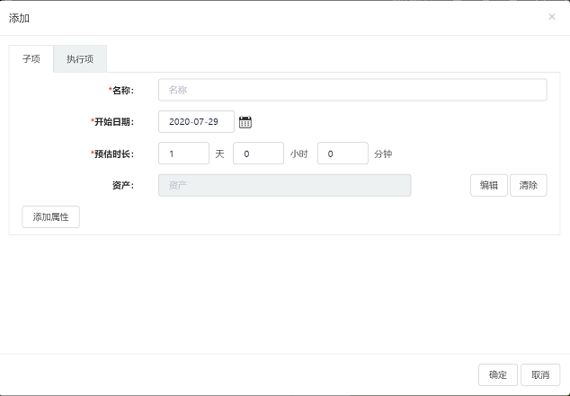Image resolution: width=570 pixels, height=396 pixels.
Task: Focus the 开始日期 date field
Action: click(x=195, y=122)
